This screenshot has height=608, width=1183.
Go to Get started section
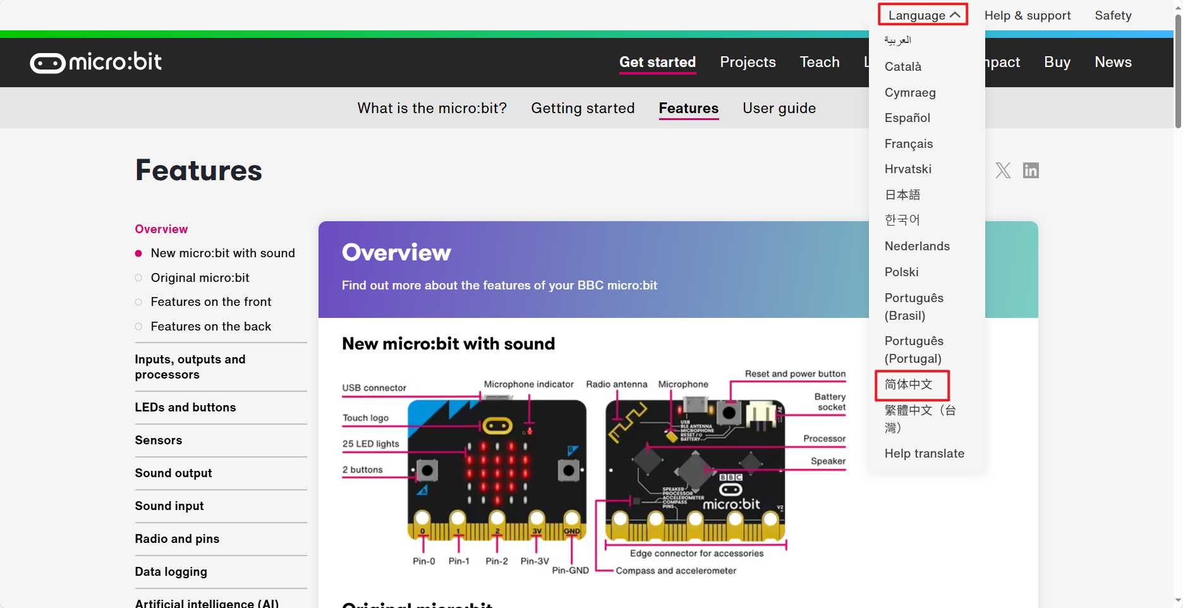pyautogui.click(x=657, y=62)
